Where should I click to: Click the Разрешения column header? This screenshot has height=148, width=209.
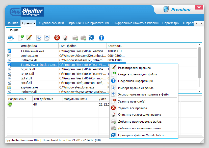[20, 99]
